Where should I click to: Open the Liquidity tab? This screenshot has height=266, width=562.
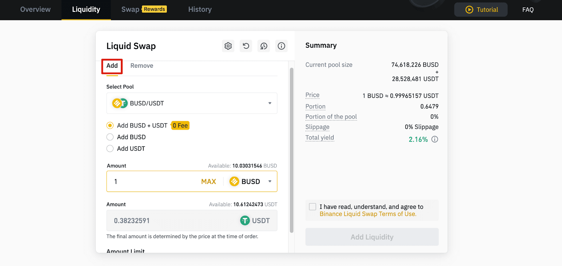coord(86,9)
